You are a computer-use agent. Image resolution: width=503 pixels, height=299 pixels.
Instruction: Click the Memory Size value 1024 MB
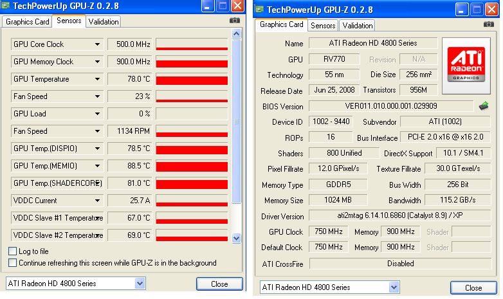point(338,200)
